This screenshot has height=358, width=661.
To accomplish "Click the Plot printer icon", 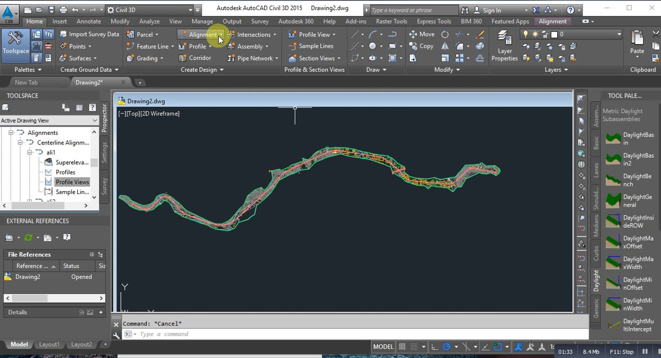I will point(63,10).
